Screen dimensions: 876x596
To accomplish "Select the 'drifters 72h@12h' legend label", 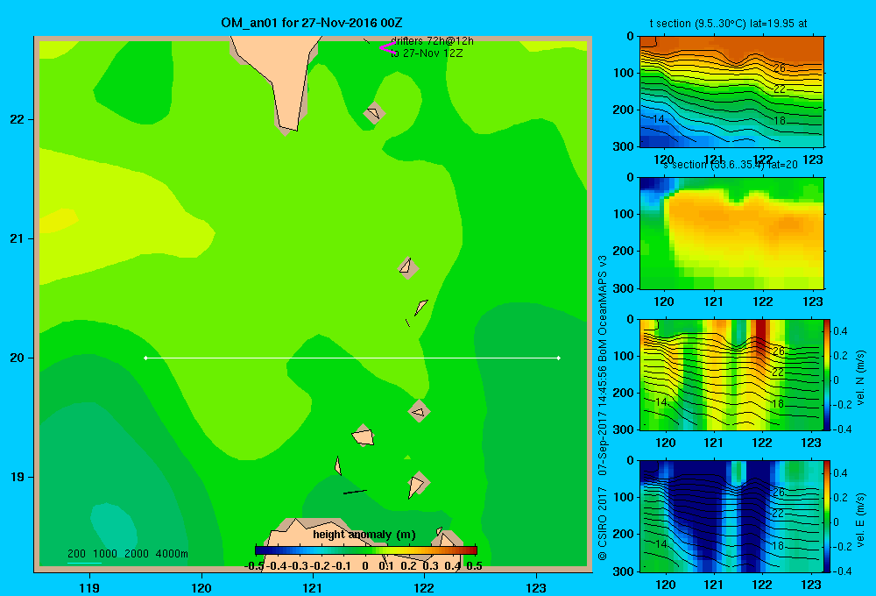I will 432,41.
